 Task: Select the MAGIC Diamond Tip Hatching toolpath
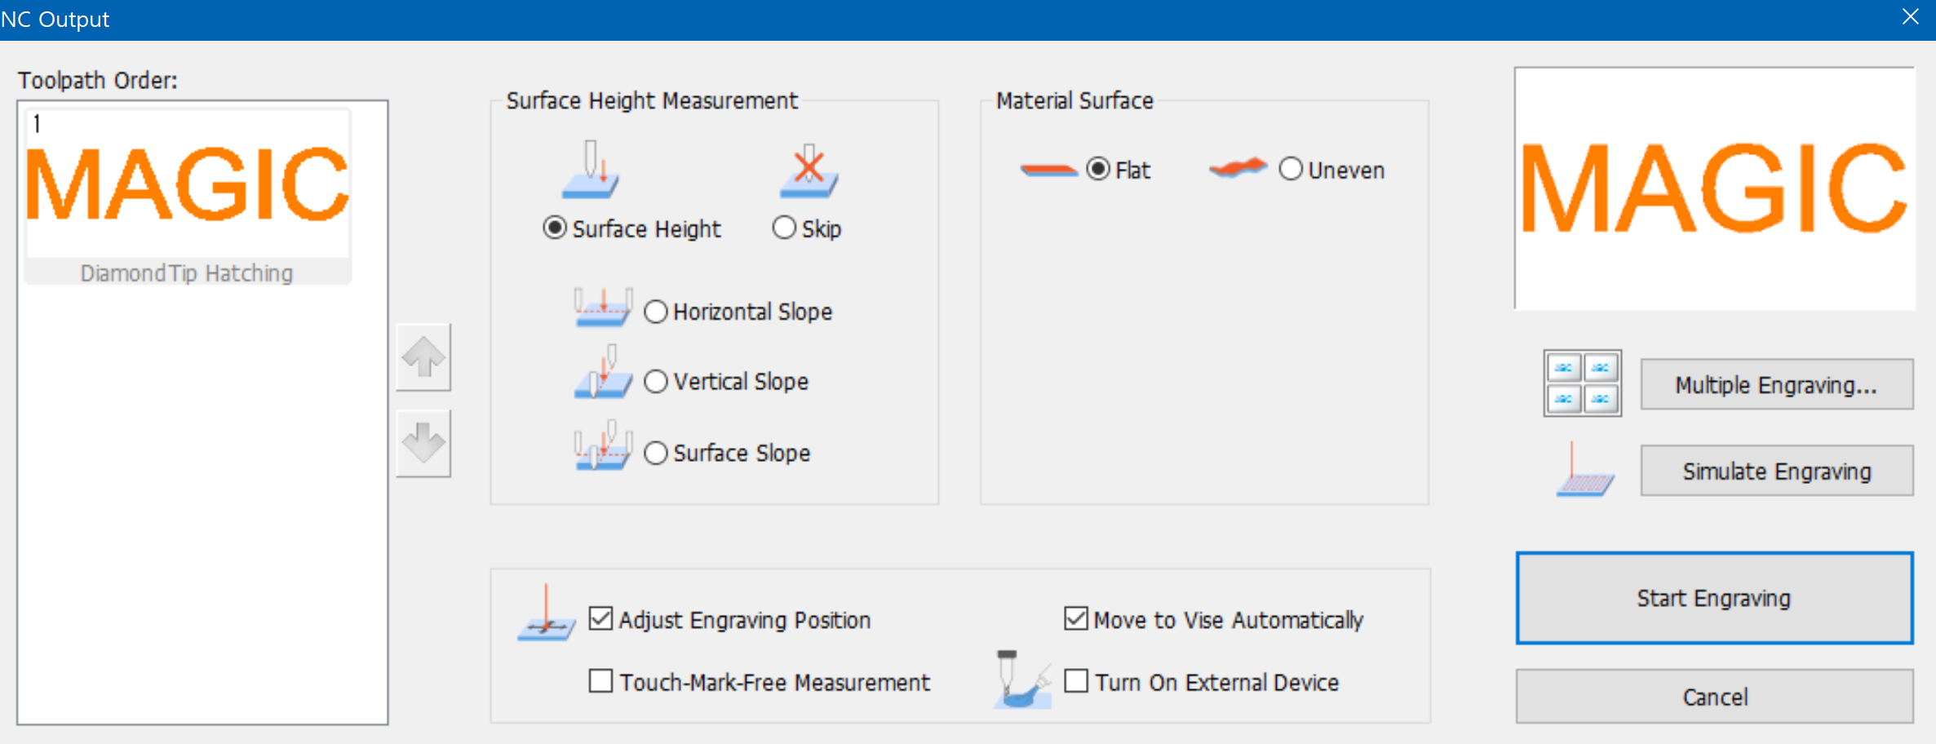(x=188, y=196)
